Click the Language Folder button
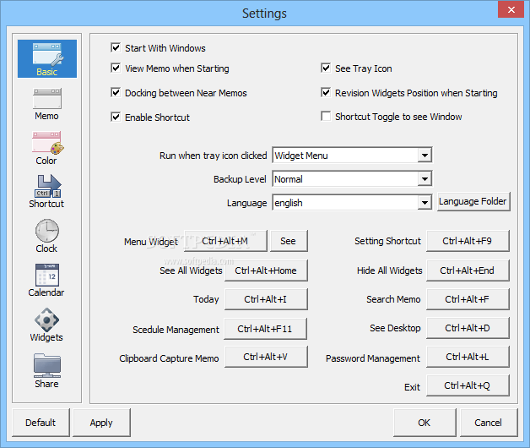 click(473, 202)
